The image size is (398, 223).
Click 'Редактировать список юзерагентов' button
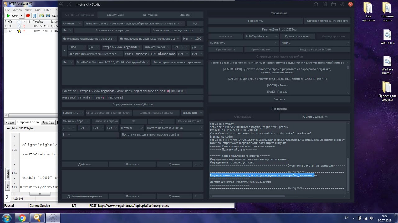click(178, 62)
